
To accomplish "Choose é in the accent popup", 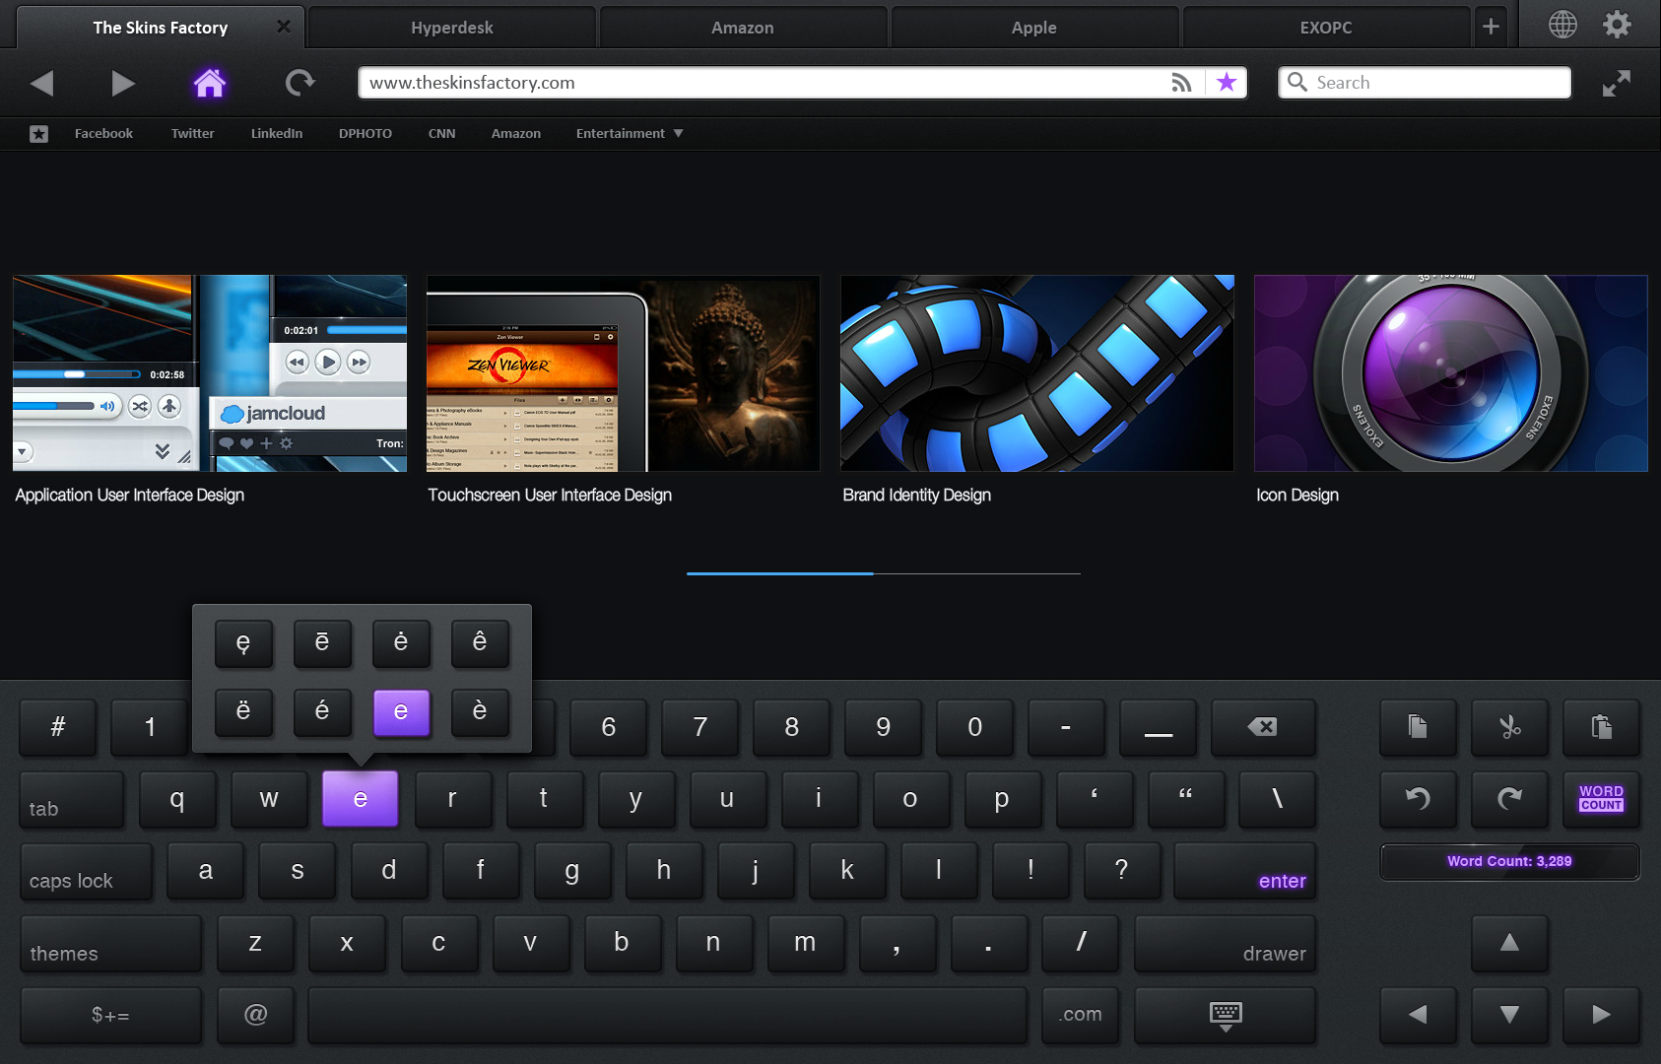I will 322,712.
